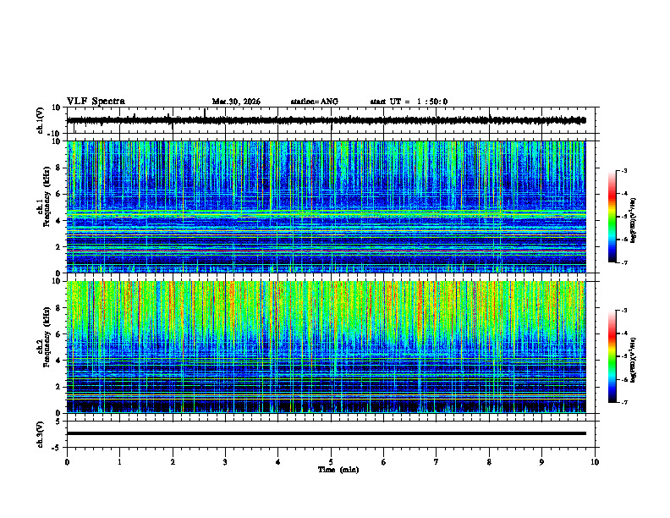This screenshot has height=518, width=670.
Task: Click the ch.2 spectrogram color scale bar
Action: pos(612,356)
